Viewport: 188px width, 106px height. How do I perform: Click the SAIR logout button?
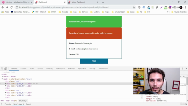coord(94,61)
